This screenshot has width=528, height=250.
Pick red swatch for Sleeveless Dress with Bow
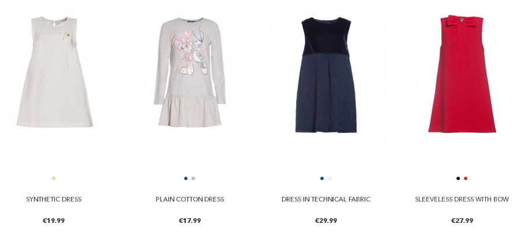466,178
